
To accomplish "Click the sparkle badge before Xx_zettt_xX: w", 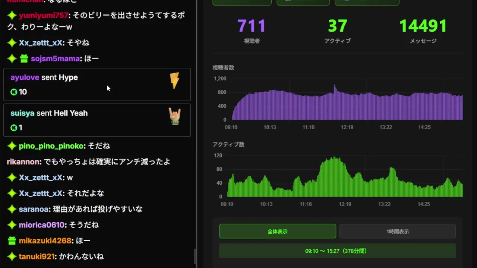I will [12, 178].
